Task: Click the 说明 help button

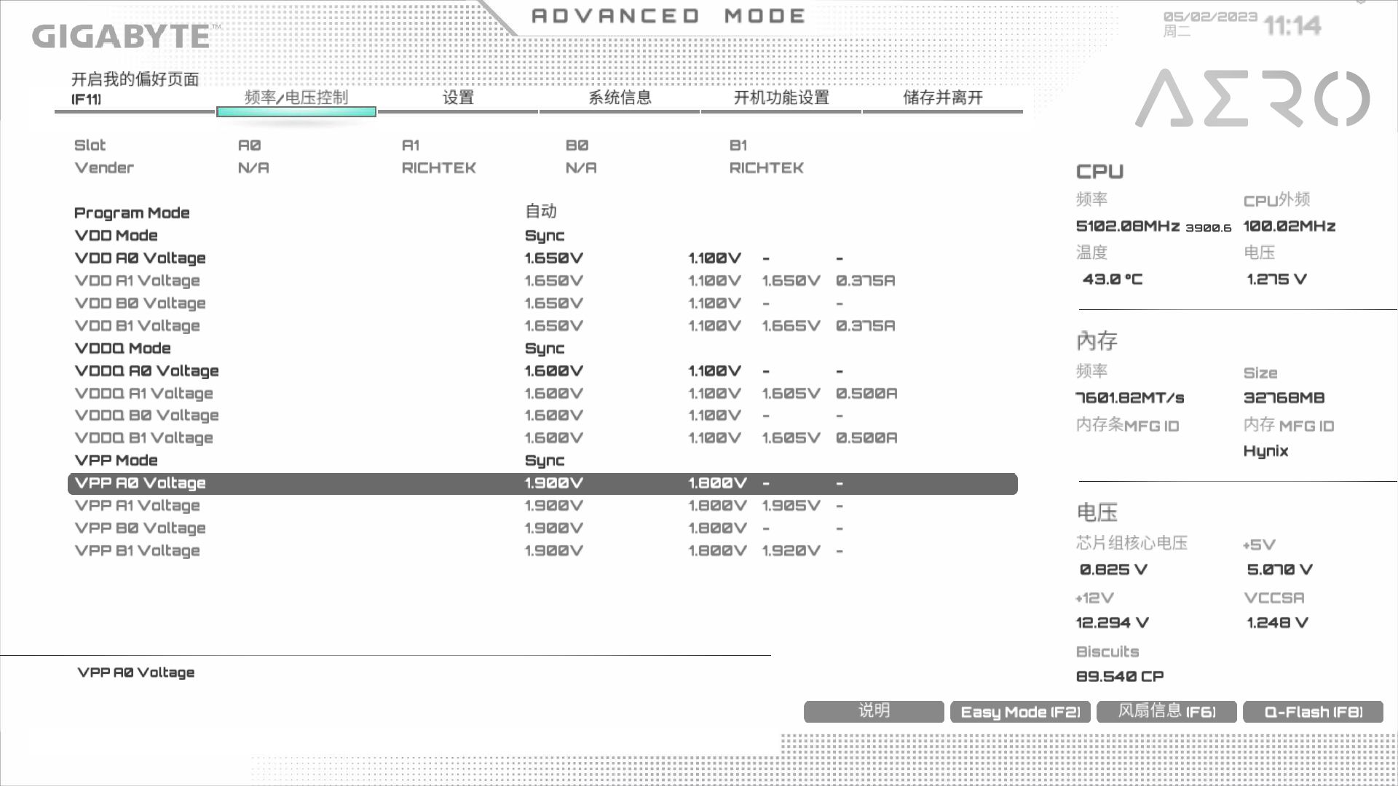Action: coord(873,711)
